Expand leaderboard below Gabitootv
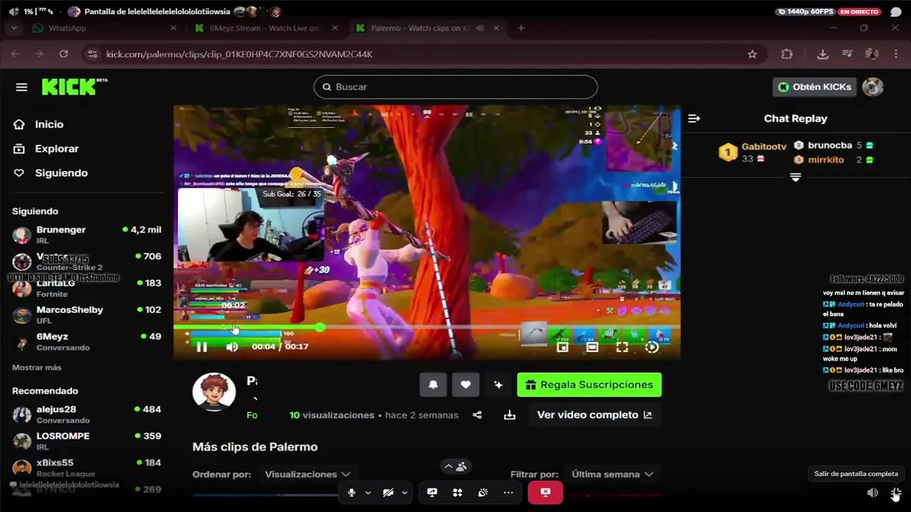This screenshot has width=911, height=512. click(x=796, y=177)
